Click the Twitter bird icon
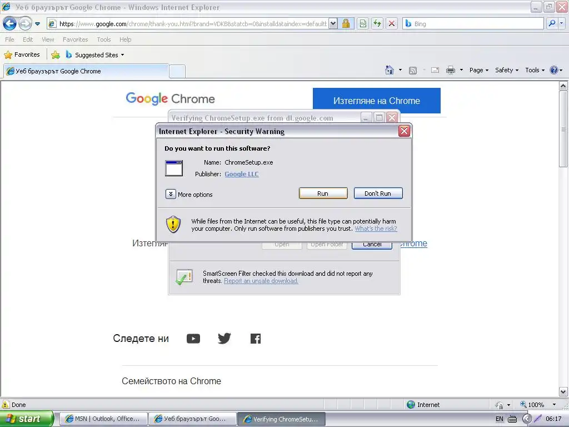 [224, 339]
